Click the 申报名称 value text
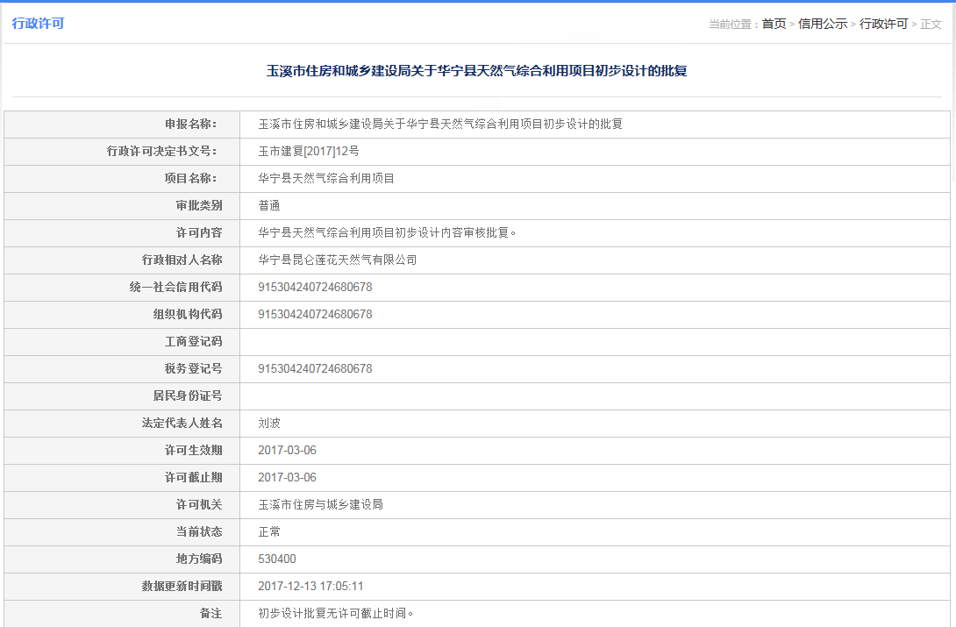 click(440, 125)
